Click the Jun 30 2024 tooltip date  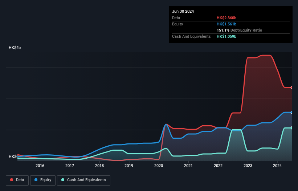(183, 11)
